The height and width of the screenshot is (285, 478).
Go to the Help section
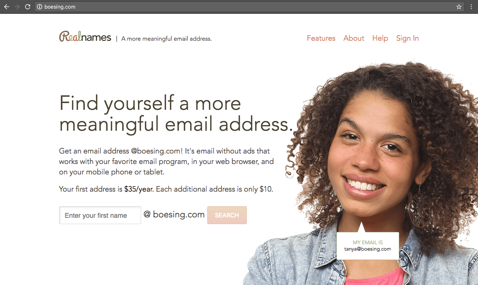(x=380, y=38)
